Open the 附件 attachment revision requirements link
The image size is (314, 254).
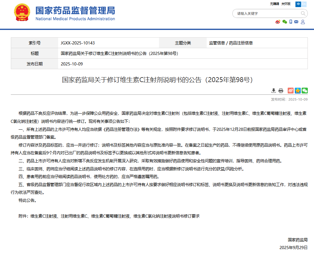[115, 216]
